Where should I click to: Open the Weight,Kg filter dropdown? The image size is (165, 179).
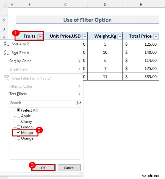coord(120,37)
